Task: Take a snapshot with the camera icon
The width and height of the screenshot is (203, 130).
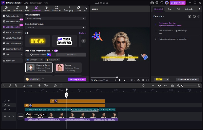Action: 138,80
